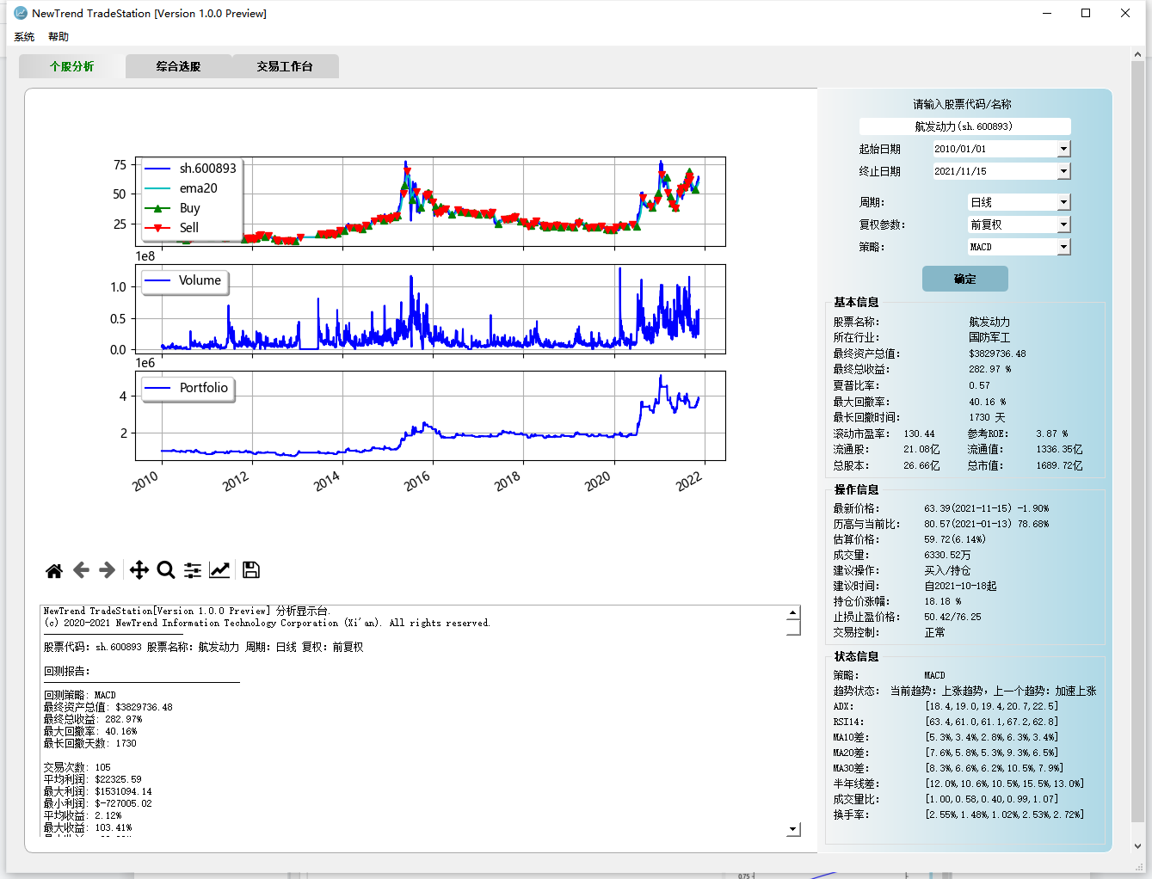Open the 系统 menu

point(24,37)
